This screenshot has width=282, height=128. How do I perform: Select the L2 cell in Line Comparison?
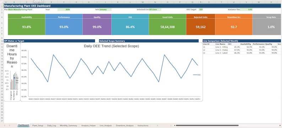point(209,50)
